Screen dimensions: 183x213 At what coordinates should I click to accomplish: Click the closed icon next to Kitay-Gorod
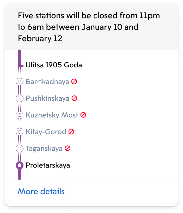71,132
